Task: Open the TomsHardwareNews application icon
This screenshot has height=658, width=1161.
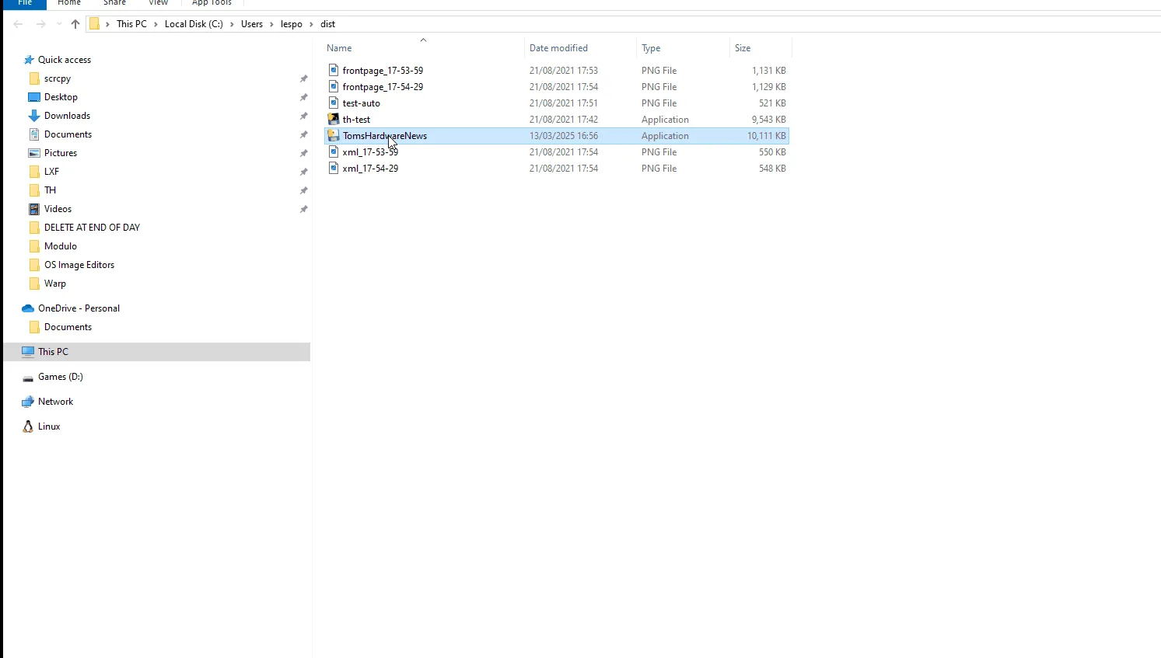Action: tap(334, 135)
